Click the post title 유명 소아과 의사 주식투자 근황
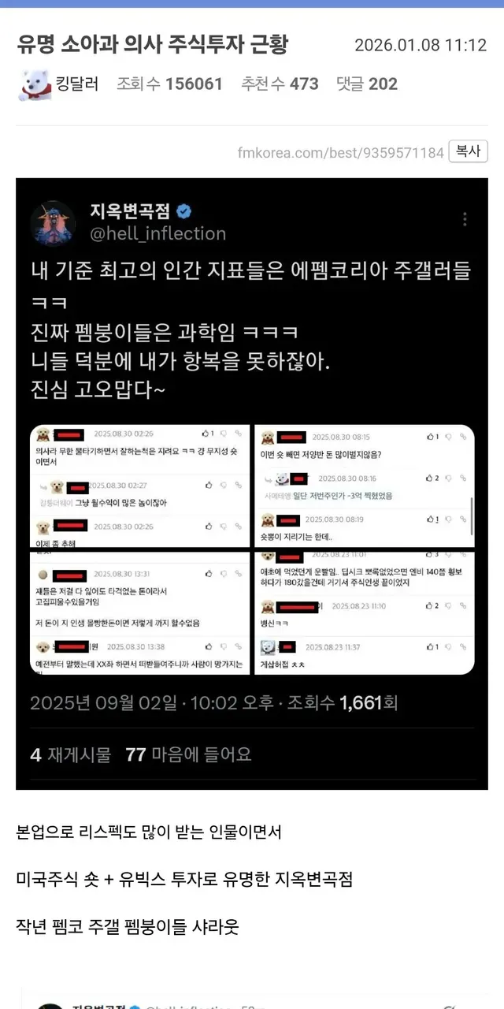 [x=152, y=44]
